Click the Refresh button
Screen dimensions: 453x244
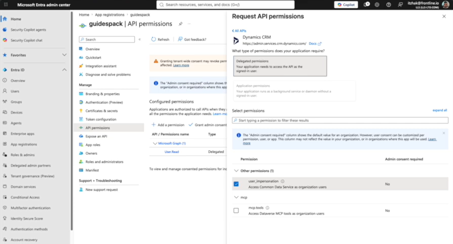pyautogui.click(x=160, y=39)
